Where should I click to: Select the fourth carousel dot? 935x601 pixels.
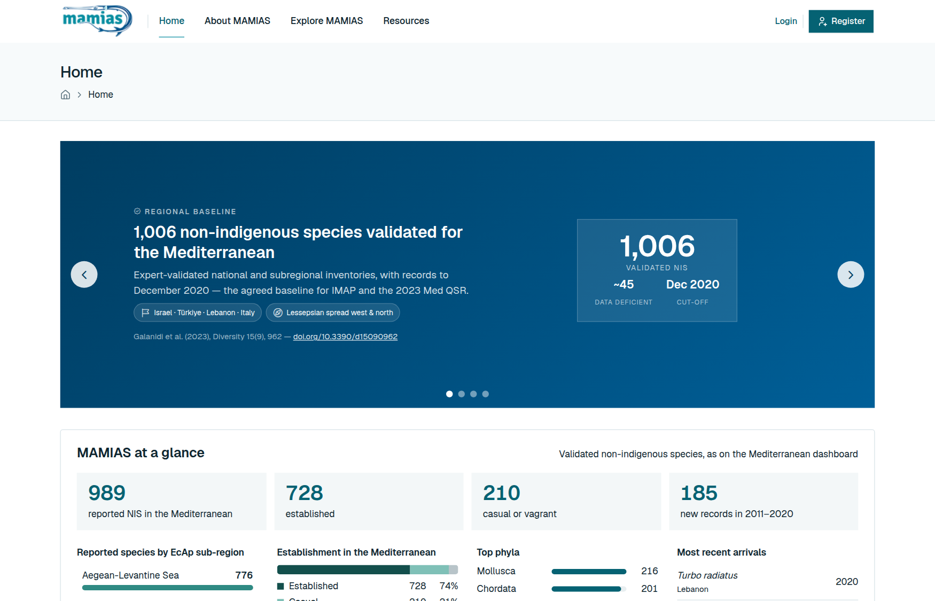coord(486,394)
